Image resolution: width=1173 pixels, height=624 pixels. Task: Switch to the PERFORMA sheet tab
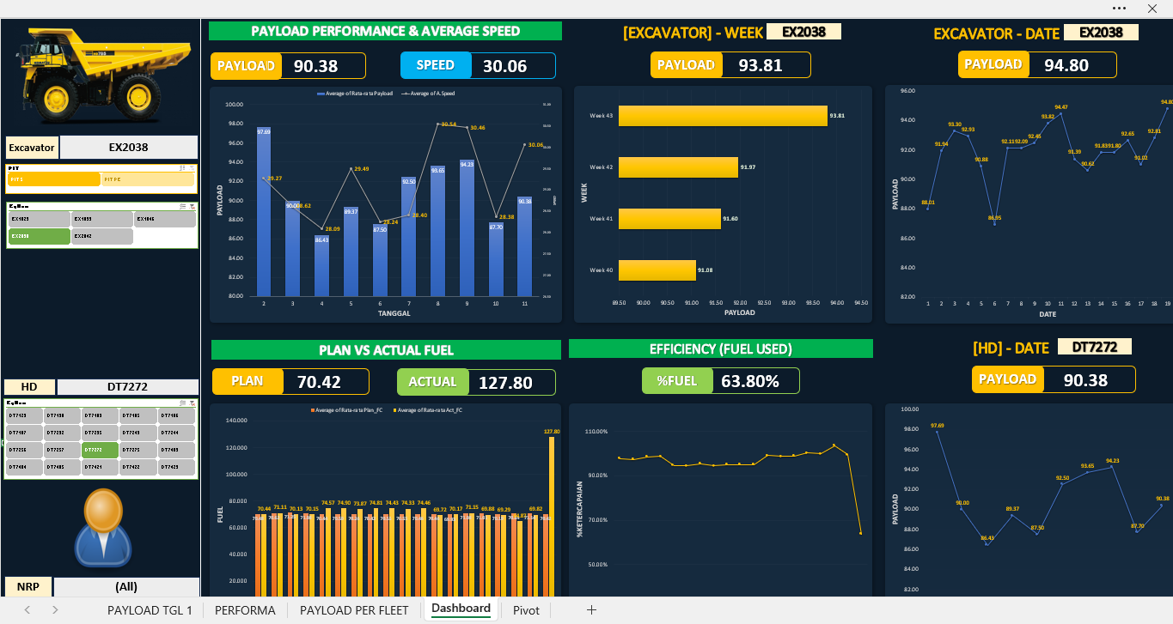coord(245,610)
